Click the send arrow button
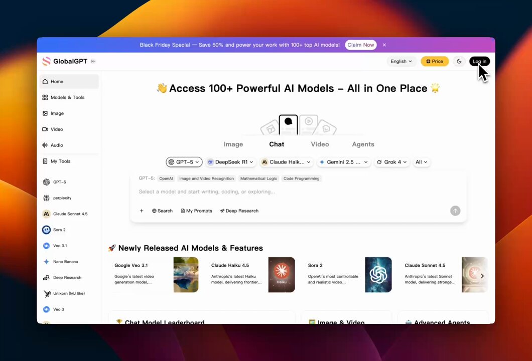Viewport: 532px width, 361px height. click(455, 211)
